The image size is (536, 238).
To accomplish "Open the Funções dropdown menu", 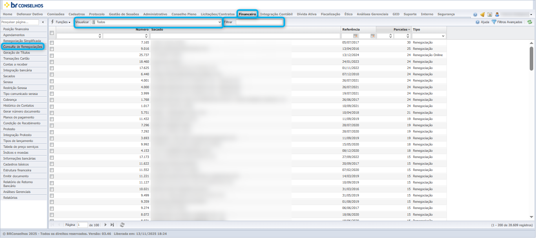I will pyautogui.click(x=61, y=22).
